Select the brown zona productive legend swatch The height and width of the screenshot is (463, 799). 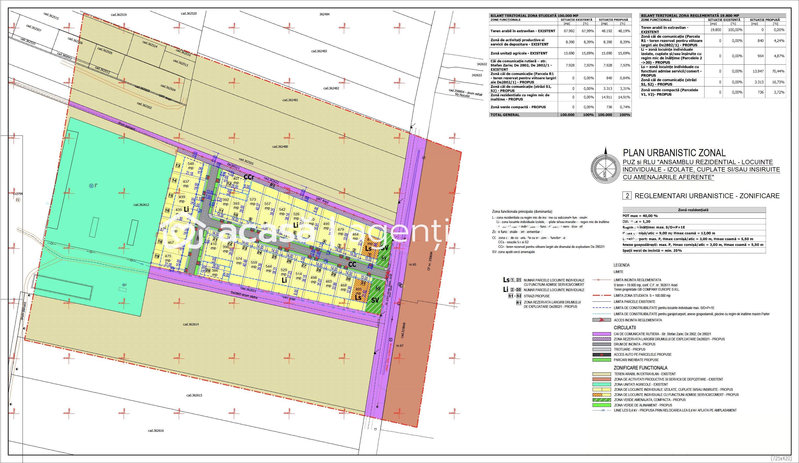tap(602, 379)
